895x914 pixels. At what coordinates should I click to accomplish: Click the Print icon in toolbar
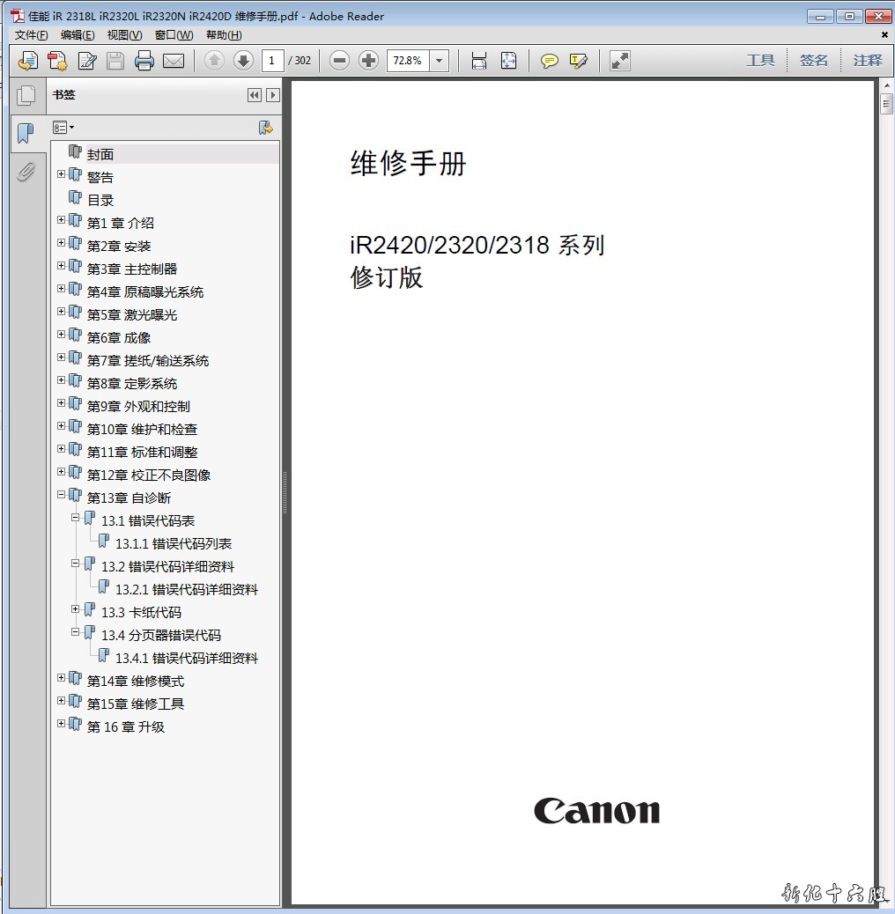tap(144, 61)
